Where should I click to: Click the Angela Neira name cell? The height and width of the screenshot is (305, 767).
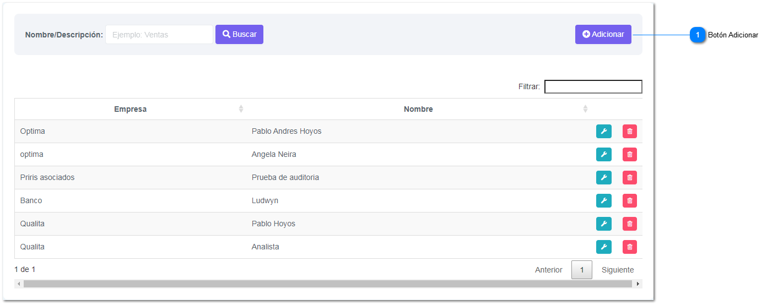418,155
